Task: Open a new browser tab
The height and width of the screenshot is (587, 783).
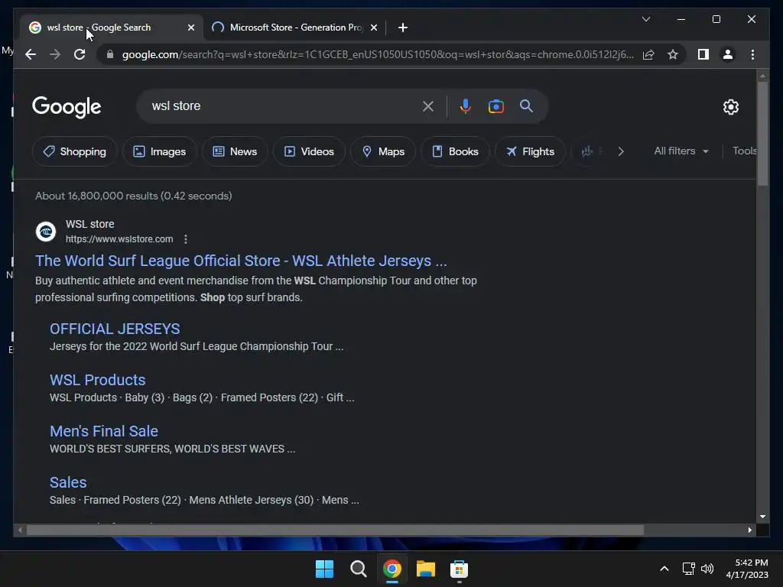Action: click(x=403, y=28)
